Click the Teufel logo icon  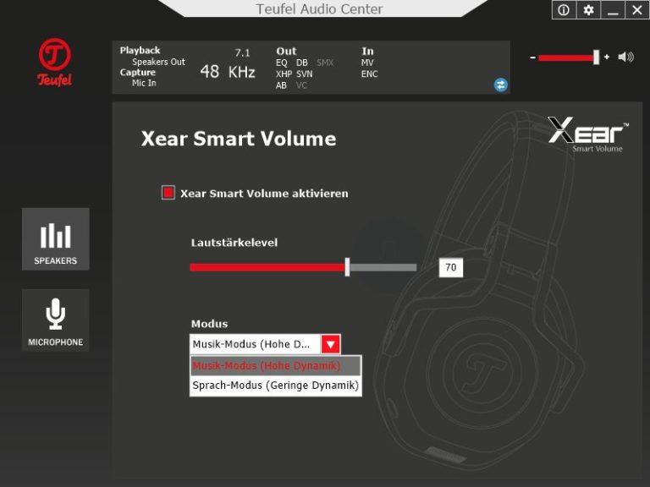click(55, 63)
